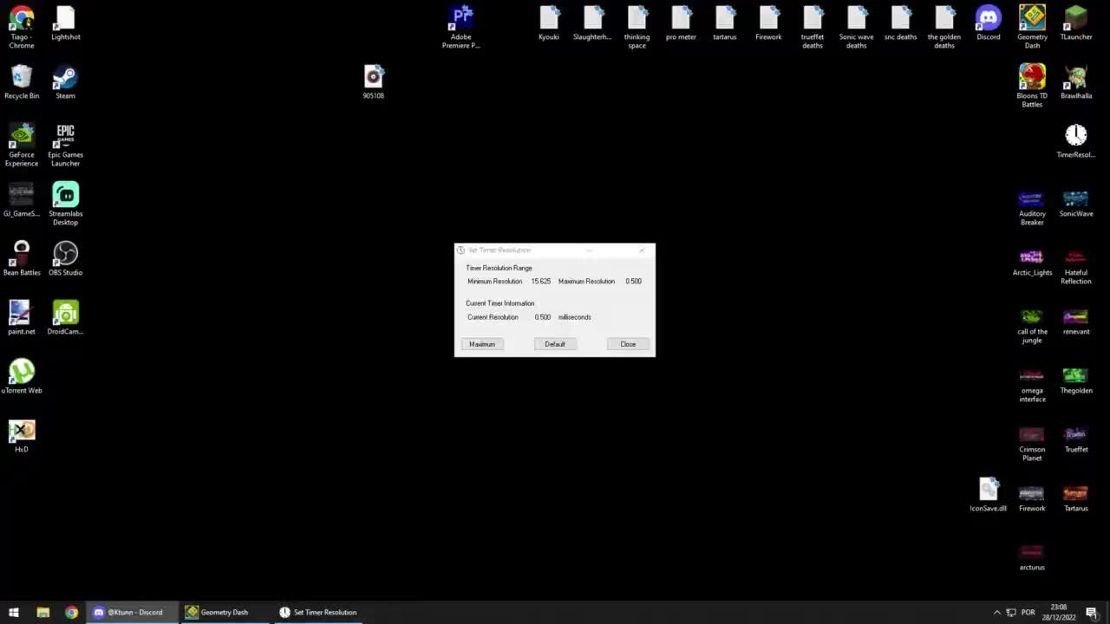Image resolution: width=1110 pixels, height=624 pixels.
Task: Click the Discord desktop icon
Action: click(x=988, y=21)
